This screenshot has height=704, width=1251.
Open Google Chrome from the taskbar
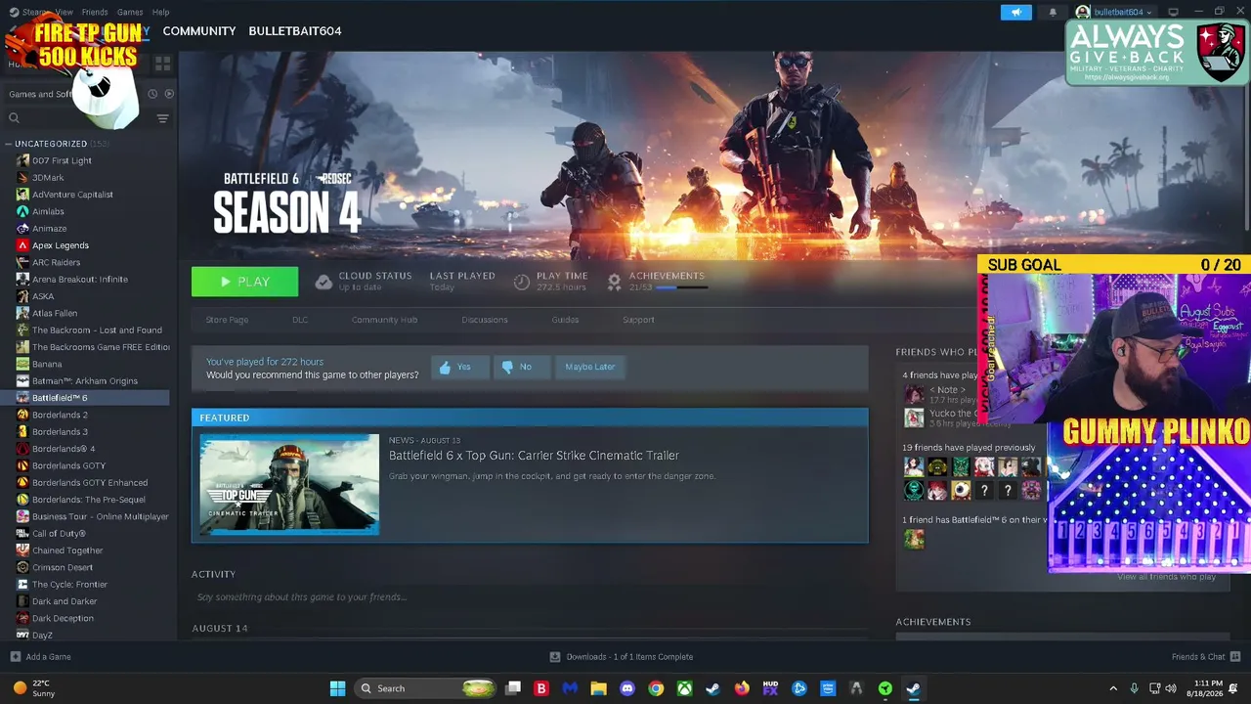(656, 688)
